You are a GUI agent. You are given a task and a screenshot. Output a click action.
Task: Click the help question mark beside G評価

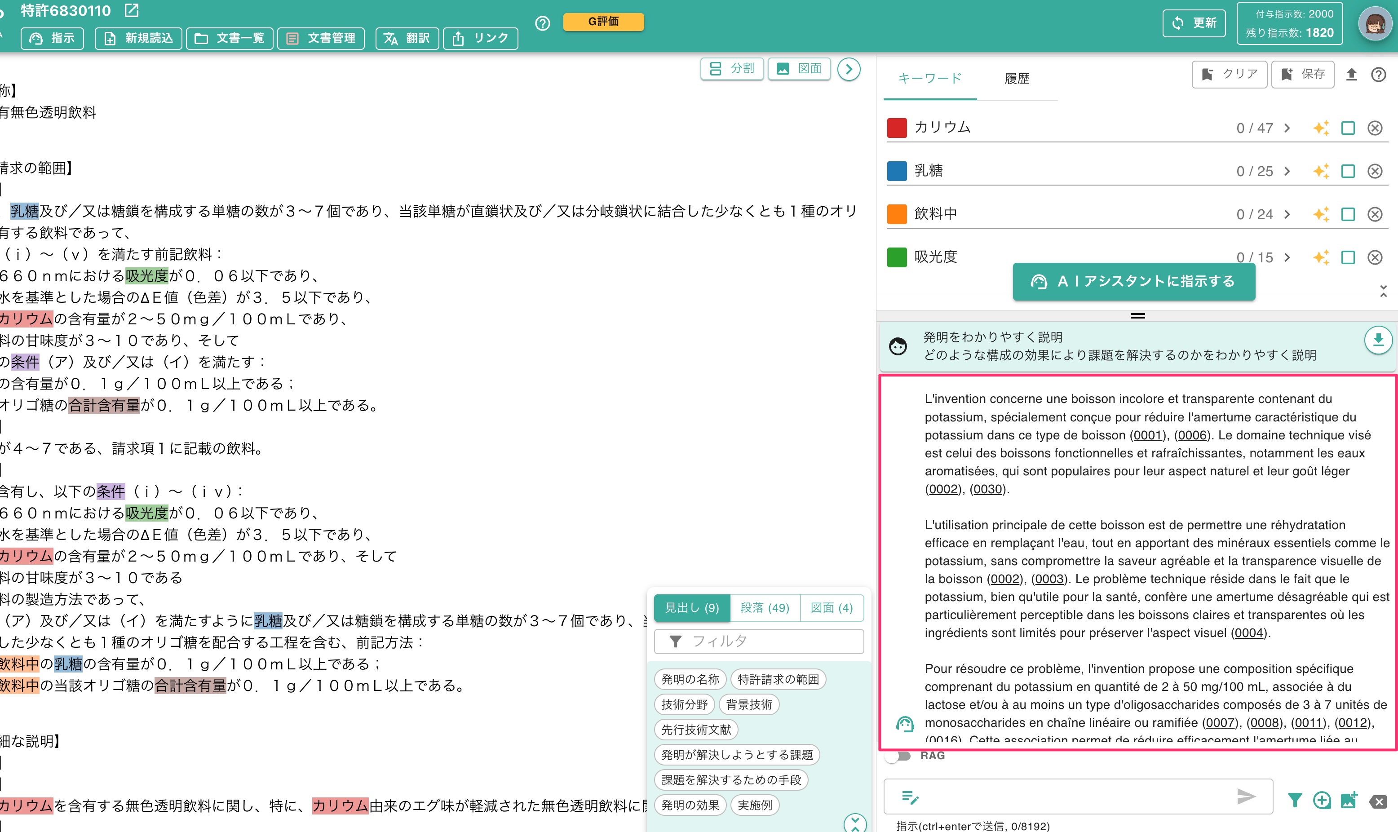[x=542, y=23]
